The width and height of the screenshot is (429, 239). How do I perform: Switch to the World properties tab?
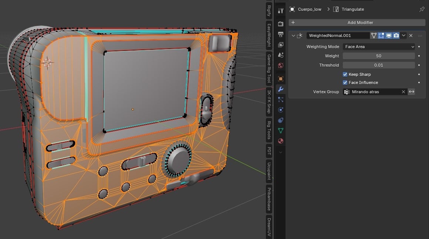pyautogui.click(x=281, y=65)
